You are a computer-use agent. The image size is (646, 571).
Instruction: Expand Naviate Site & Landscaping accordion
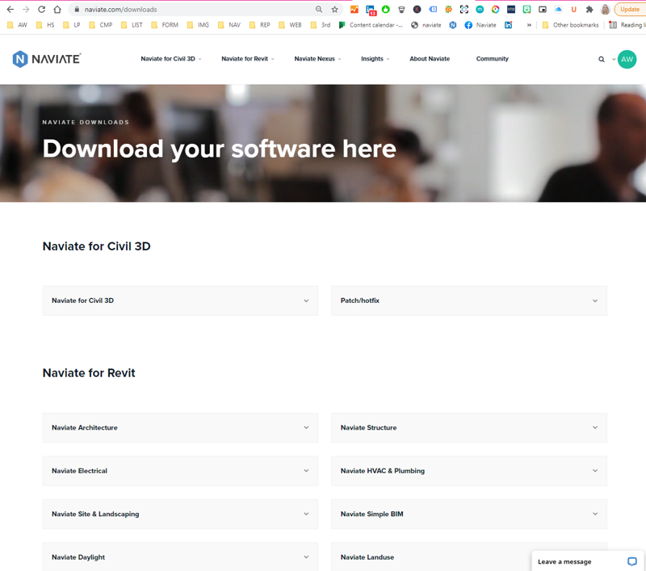(x=180, y=514)
